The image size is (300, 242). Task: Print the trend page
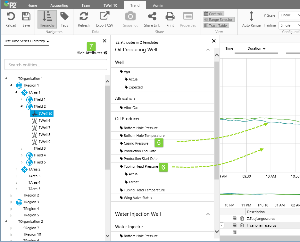pos(170,17)
